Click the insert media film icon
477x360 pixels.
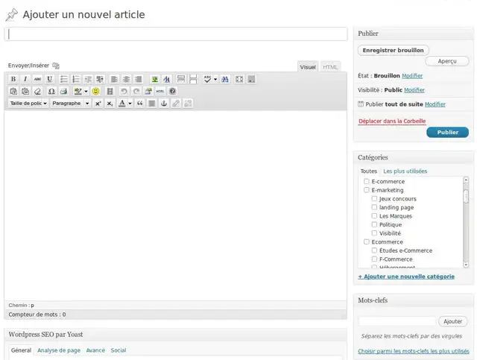[110, 91]
